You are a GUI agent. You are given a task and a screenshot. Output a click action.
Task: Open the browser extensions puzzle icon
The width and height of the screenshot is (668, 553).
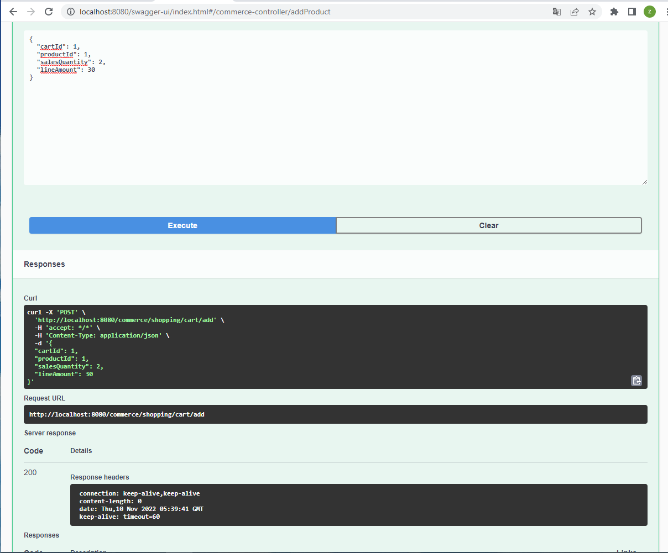coord(614,12)
